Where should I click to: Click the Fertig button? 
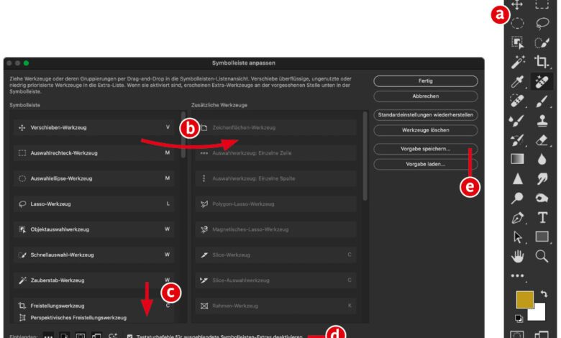(x=425, y=81)
